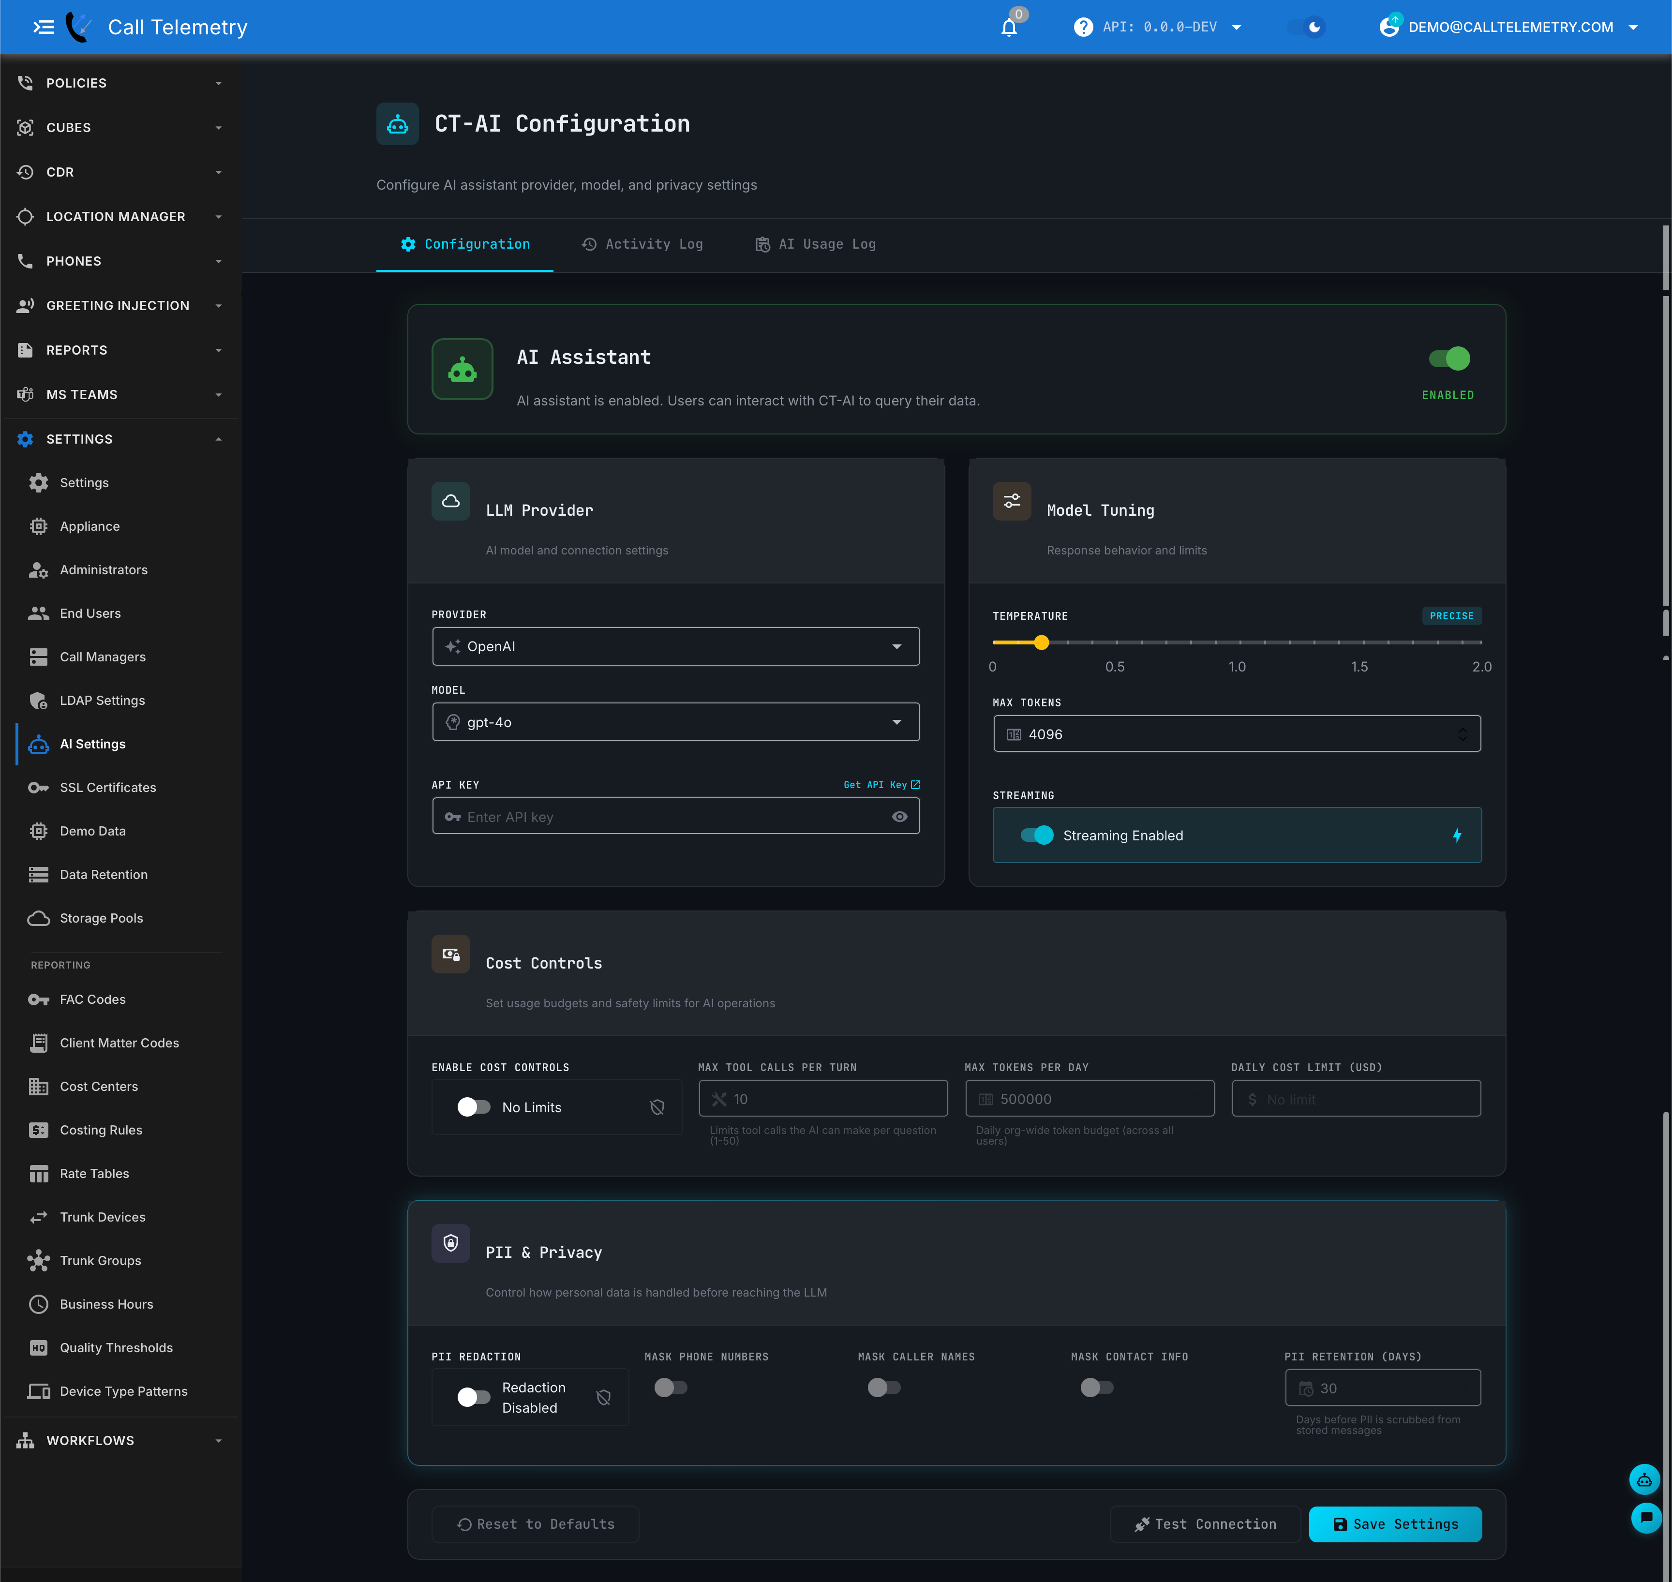Open FAC Codes in sidebar

(120, 1000)
